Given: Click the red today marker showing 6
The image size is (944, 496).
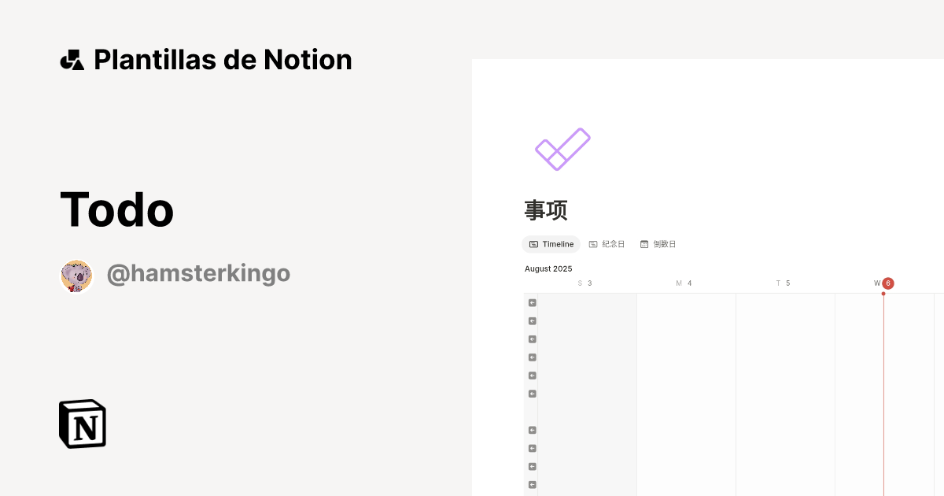Looking at the screenshot, I should coord(888,283).
